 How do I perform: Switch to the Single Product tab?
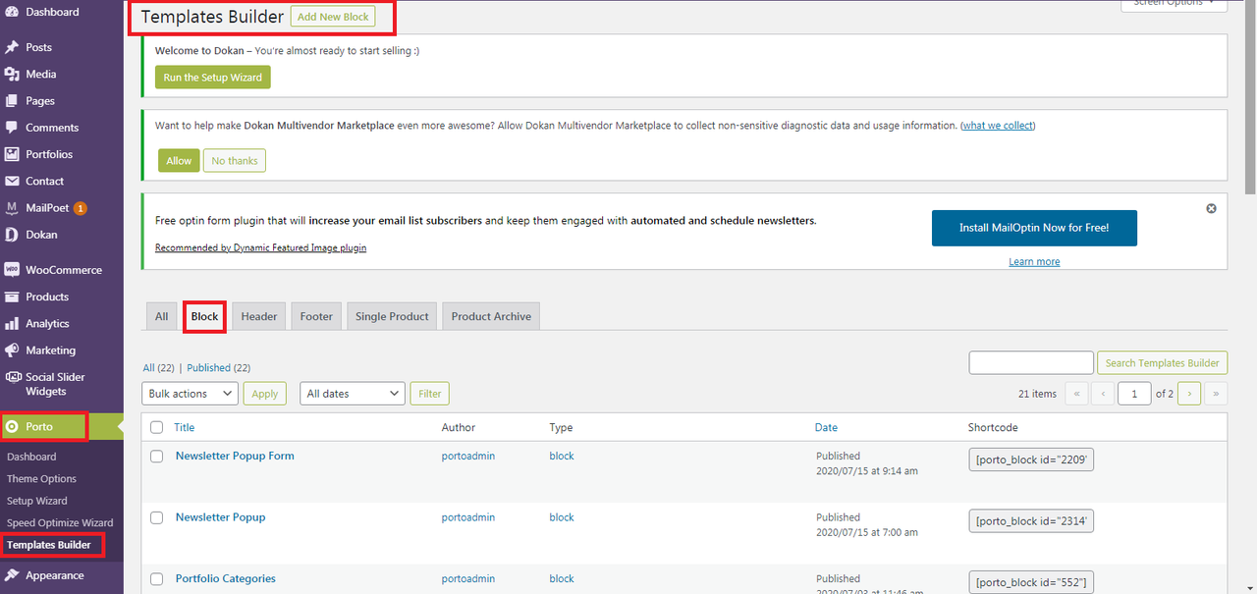pos(392,316)
